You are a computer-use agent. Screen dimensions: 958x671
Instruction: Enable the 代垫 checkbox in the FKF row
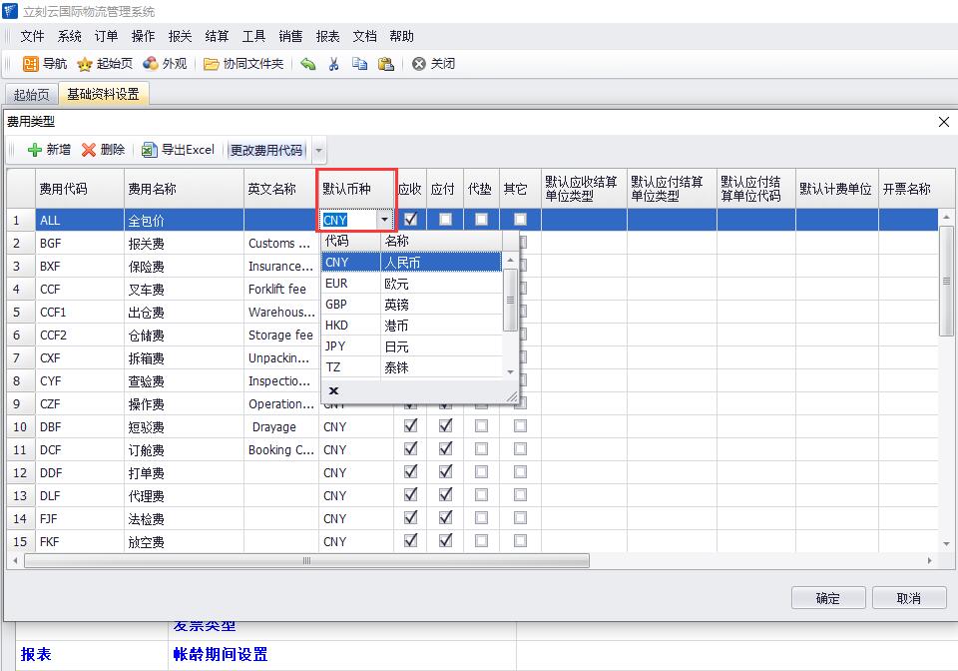482,541
